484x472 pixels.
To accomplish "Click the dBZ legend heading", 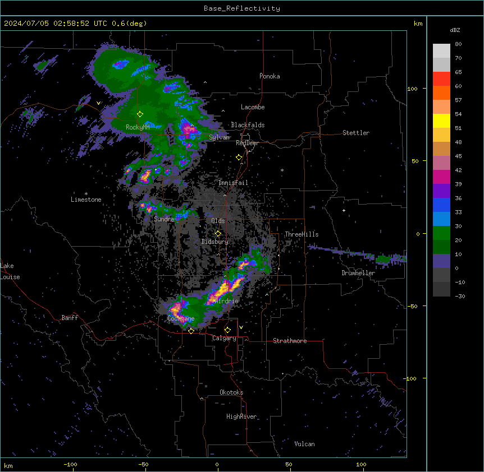I will [x=455, y=30].
